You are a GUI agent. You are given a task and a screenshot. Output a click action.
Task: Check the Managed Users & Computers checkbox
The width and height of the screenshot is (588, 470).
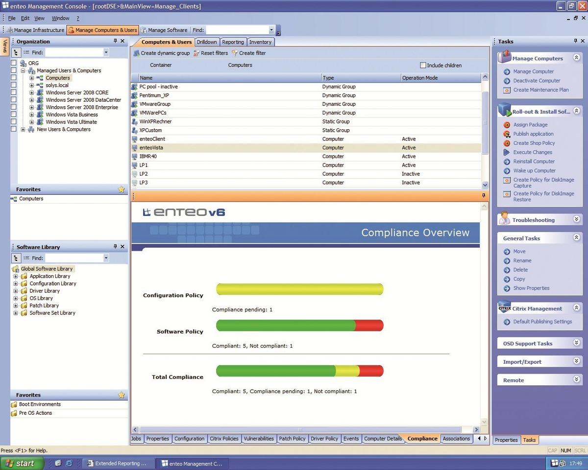click(14, 70)
